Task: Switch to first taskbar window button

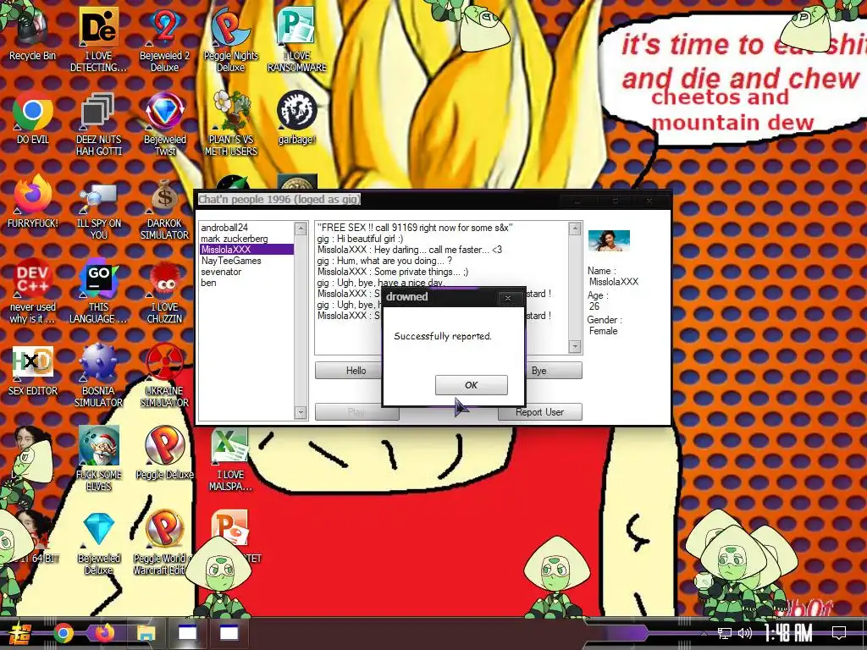Action: 187,633
